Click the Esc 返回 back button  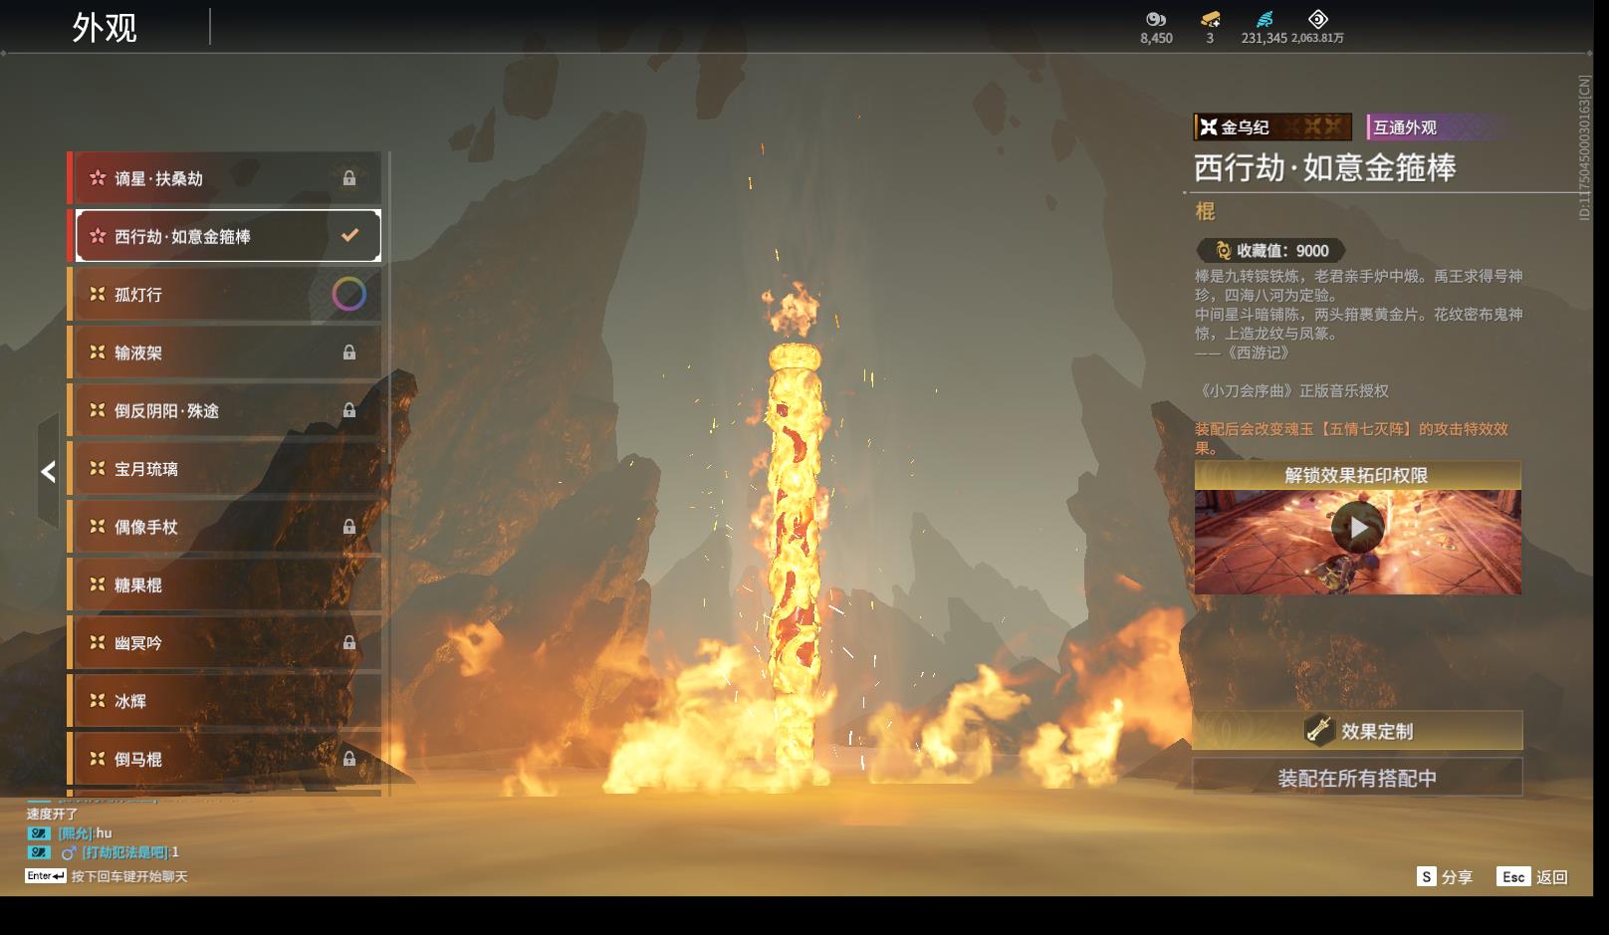[x=1532, y=877]
